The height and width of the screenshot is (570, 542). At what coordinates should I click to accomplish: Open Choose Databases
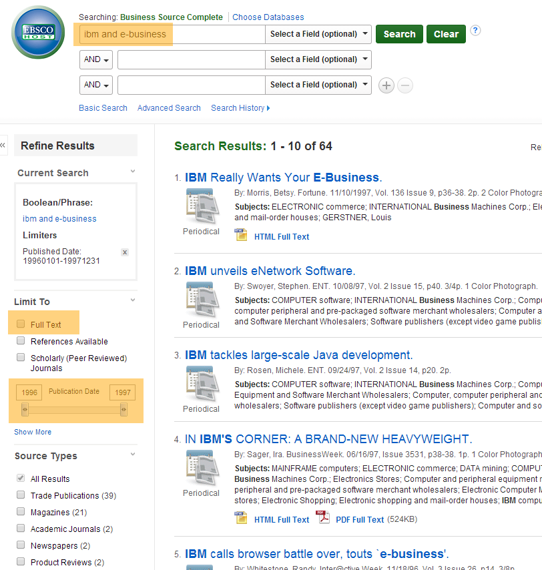[268, 17]
